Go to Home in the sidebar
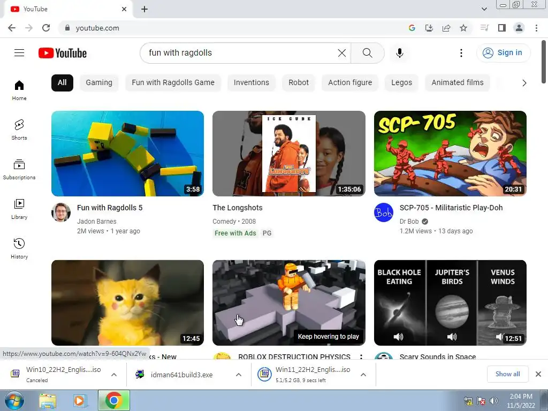548x411 pixels. pyautogui.click(x=19, y=90)
